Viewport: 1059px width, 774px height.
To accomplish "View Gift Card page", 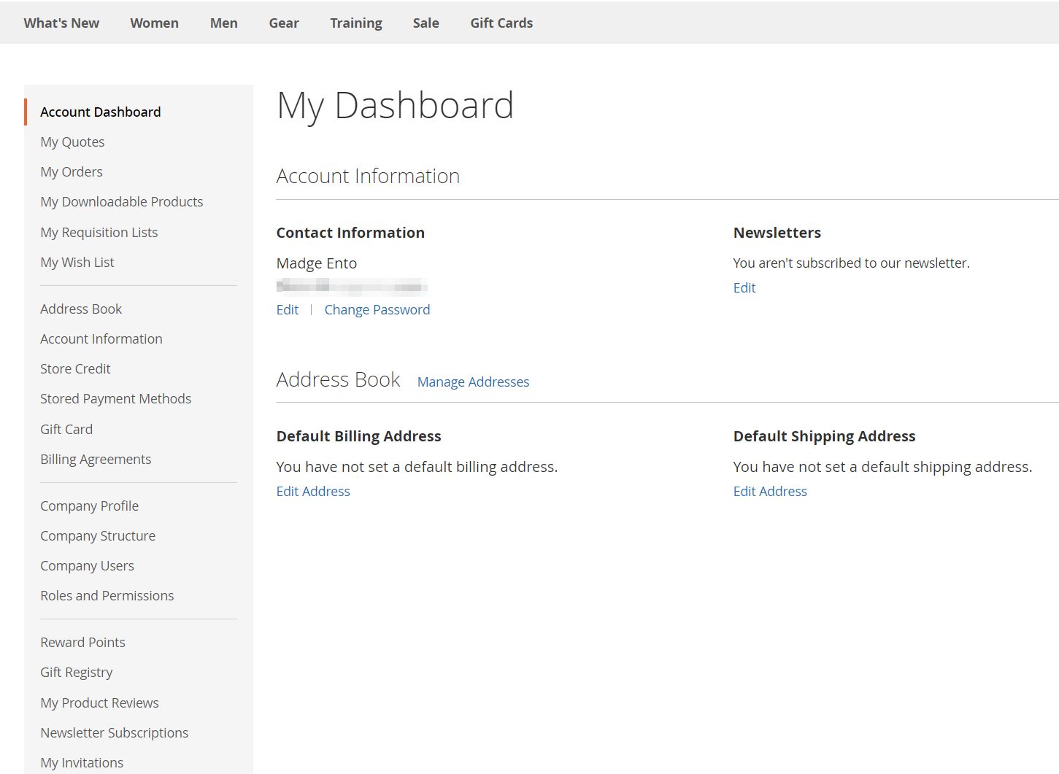I will point(66,429).
